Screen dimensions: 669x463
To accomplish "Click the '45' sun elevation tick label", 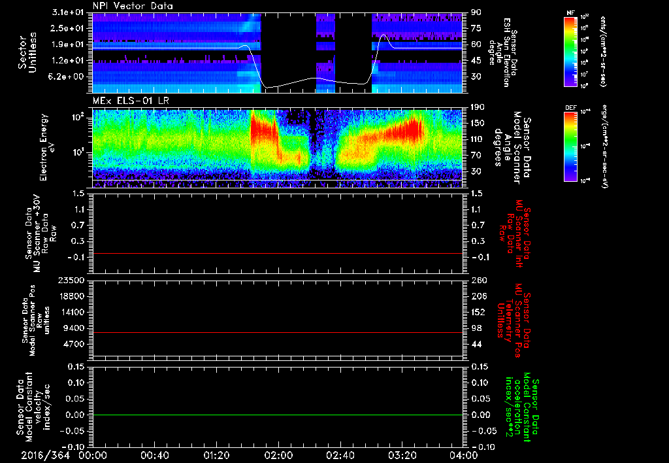I will tap(476, 61).
